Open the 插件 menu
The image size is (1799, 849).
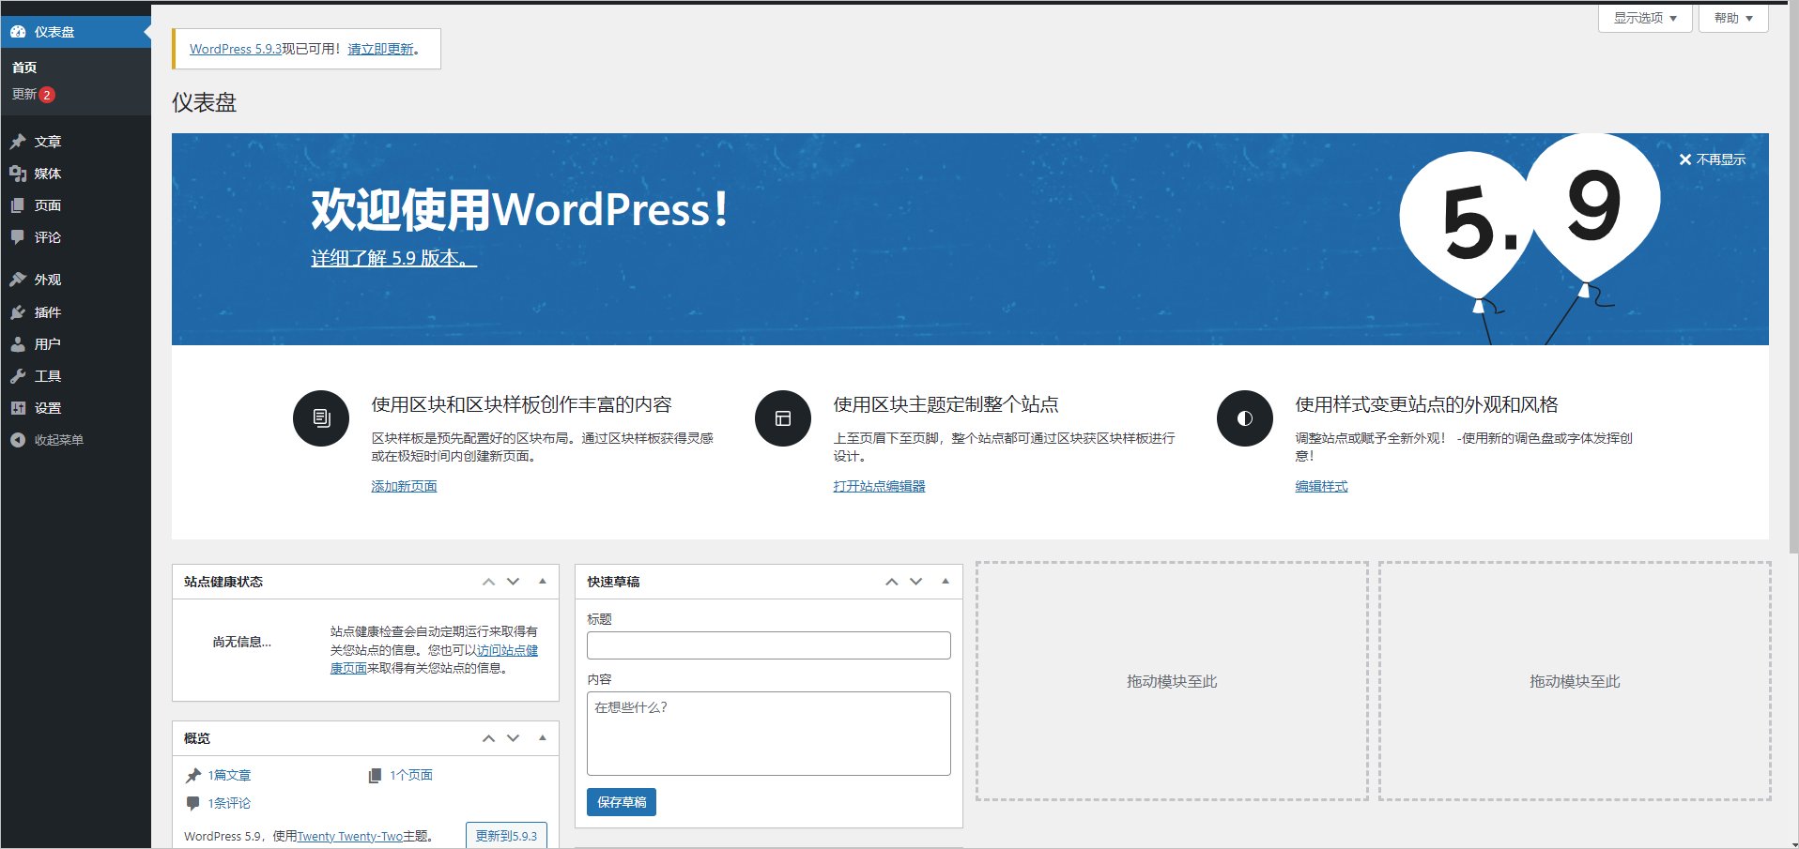pos(75,312)
